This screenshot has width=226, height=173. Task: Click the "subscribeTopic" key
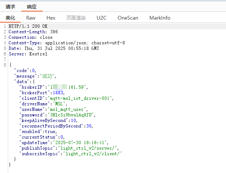point(40,154)
